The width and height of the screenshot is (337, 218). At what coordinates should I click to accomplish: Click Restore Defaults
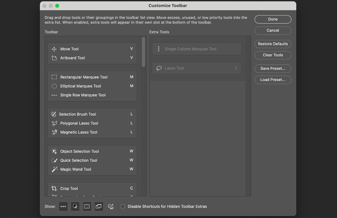click(x=273, y=44)
